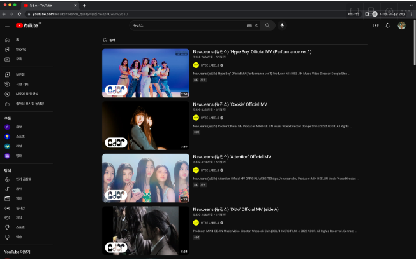The width and height of the screenshot is (416, 260).
Task: Click the 'Cookie' description mentioning 2022 ADOR
Action: [272, 126]
